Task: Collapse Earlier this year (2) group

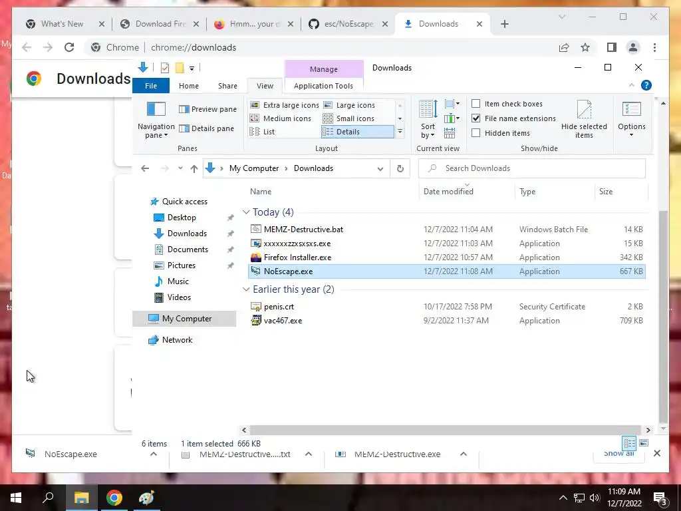Action: 246,289
